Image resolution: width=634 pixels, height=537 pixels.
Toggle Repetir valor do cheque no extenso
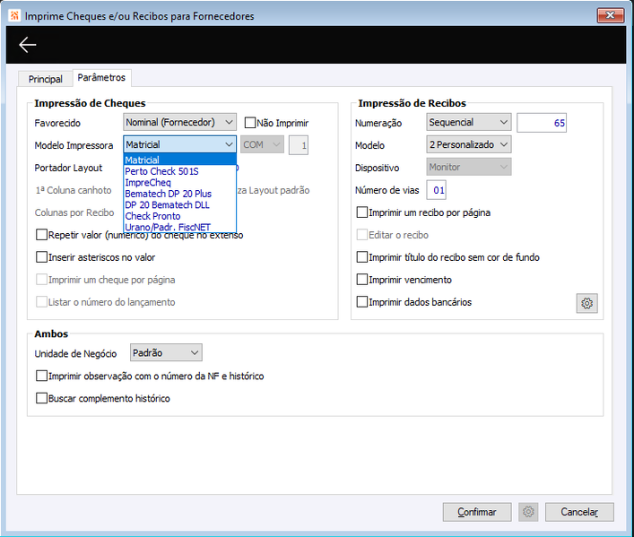41,235
